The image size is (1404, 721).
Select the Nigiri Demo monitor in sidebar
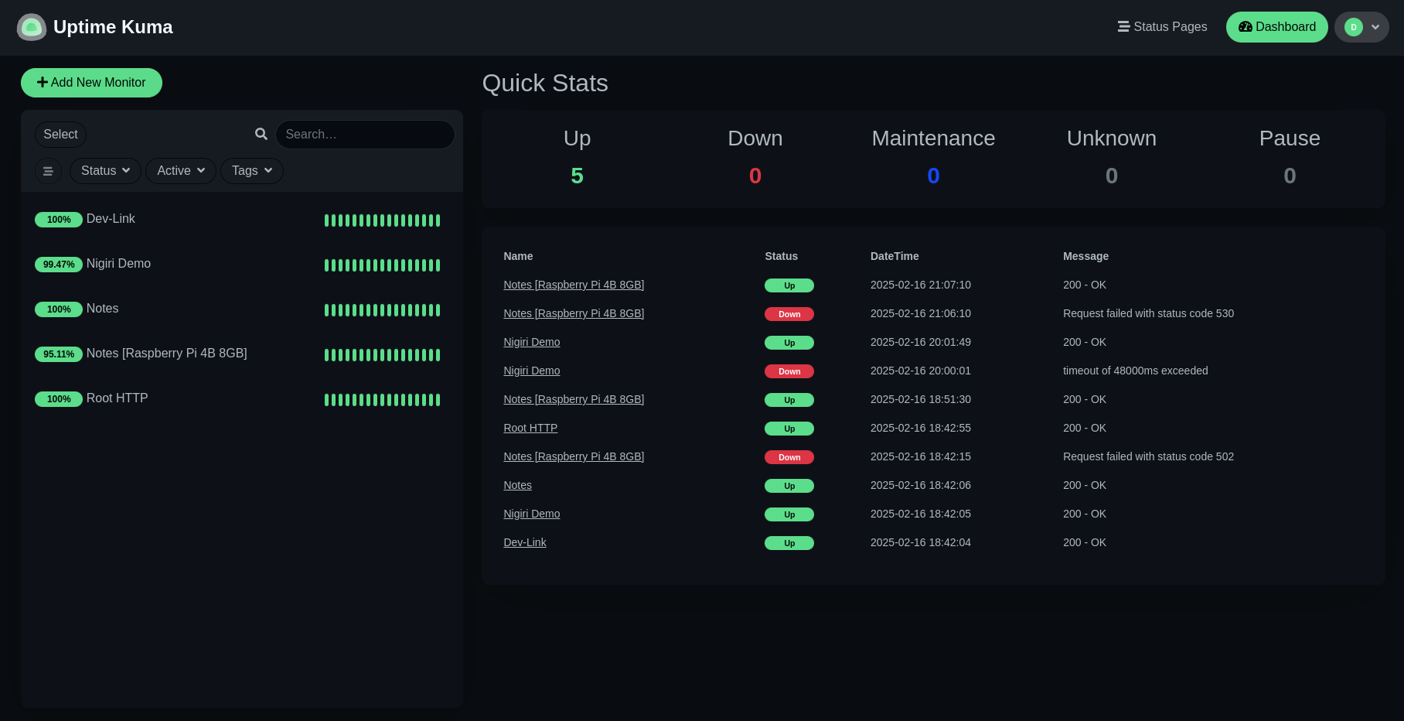pos(242,265)
